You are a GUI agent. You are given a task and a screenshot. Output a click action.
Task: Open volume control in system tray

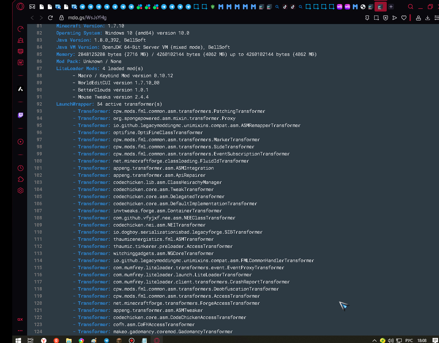[390, 340]
